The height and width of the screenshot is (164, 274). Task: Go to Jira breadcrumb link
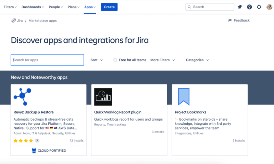[20, 20]
